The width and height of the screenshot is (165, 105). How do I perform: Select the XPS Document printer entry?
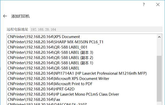tap(44, 37)
